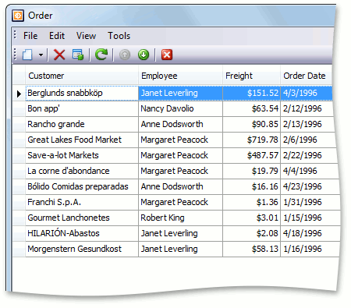Click the $63.54 freight cell
This screenshot has width=351, height=308.
pos(251,108)
